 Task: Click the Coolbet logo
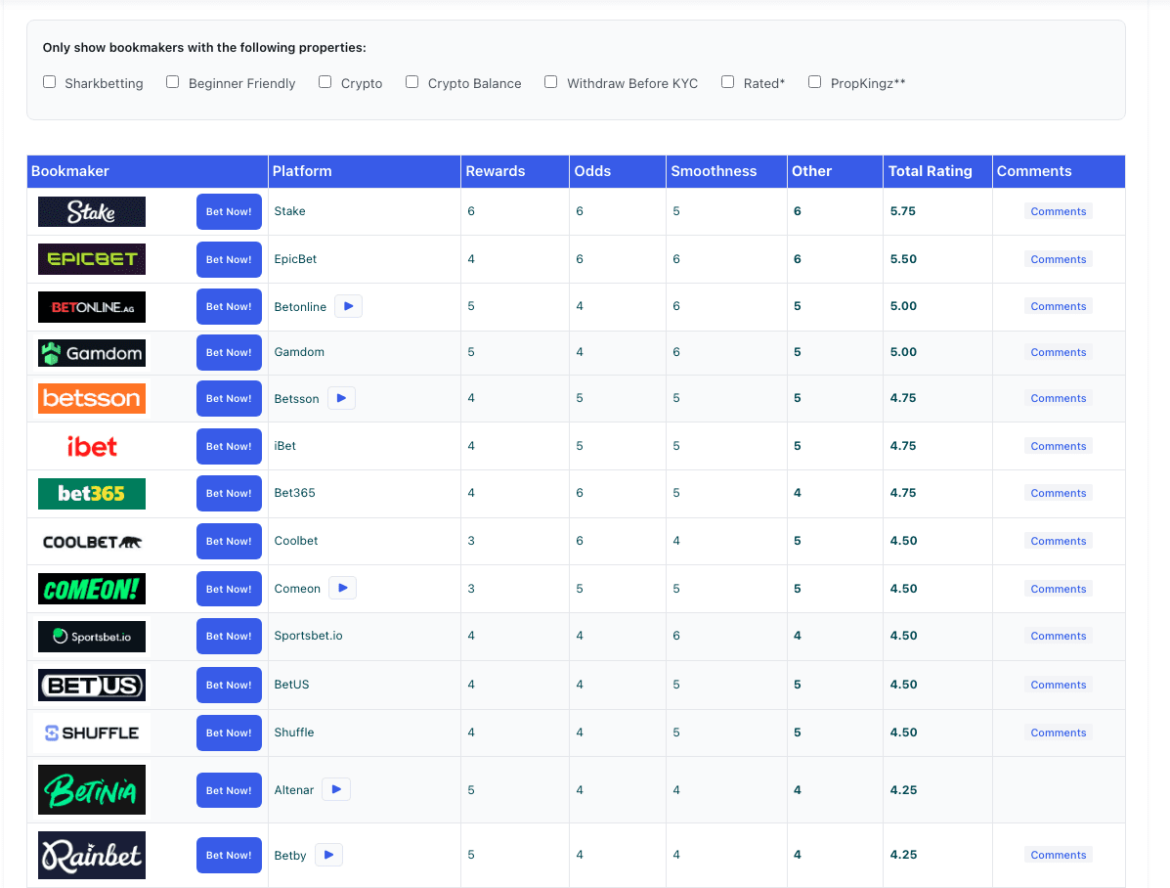[92, 542]
